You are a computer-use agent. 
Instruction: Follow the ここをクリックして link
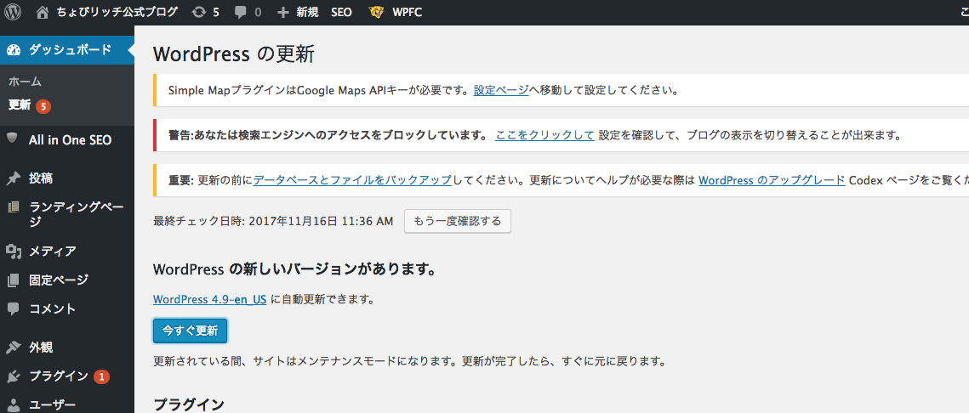(544, 135)
